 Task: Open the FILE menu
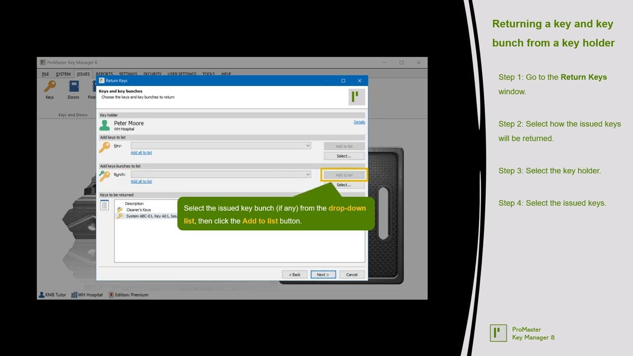tap(45, 74)
